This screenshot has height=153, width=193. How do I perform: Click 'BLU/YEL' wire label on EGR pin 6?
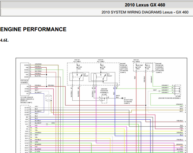click(38, 76)
